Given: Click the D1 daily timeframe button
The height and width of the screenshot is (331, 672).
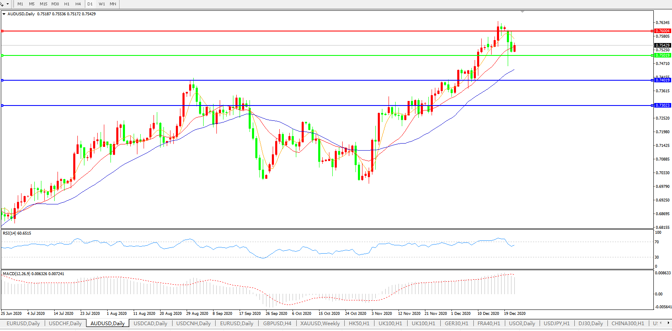Looking at the screenshot, I should coord(90,4).
